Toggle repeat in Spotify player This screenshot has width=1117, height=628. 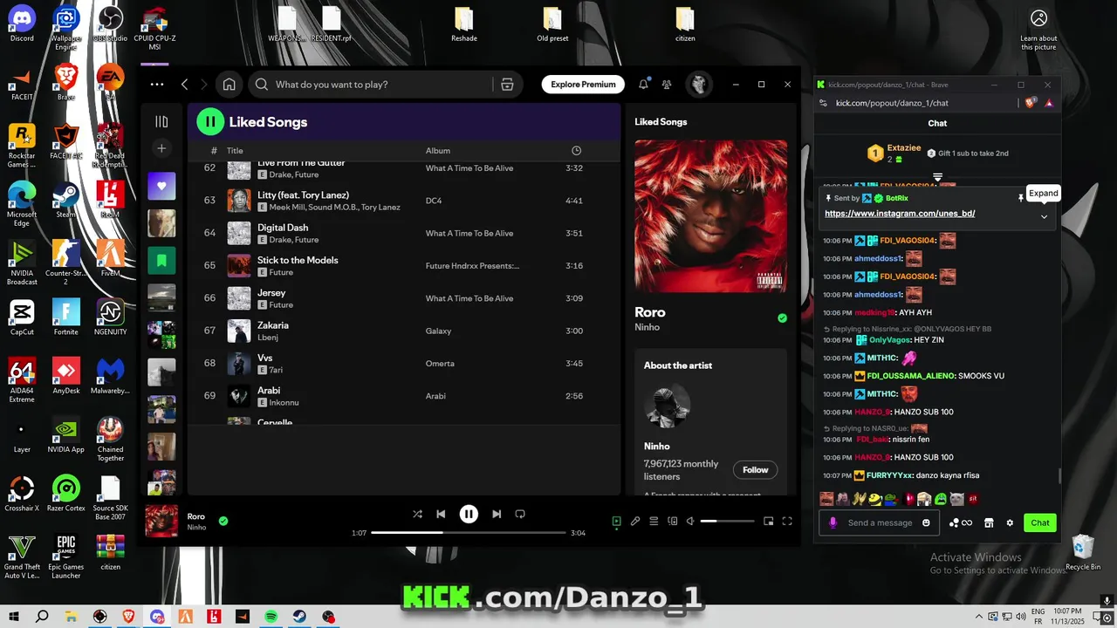coord(520,514)
